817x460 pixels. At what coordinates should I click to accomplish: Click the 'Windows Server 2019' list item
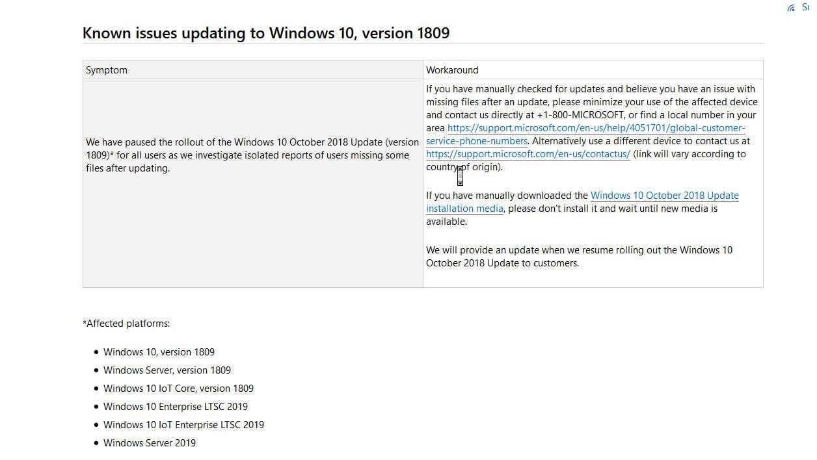pos(150,443)
